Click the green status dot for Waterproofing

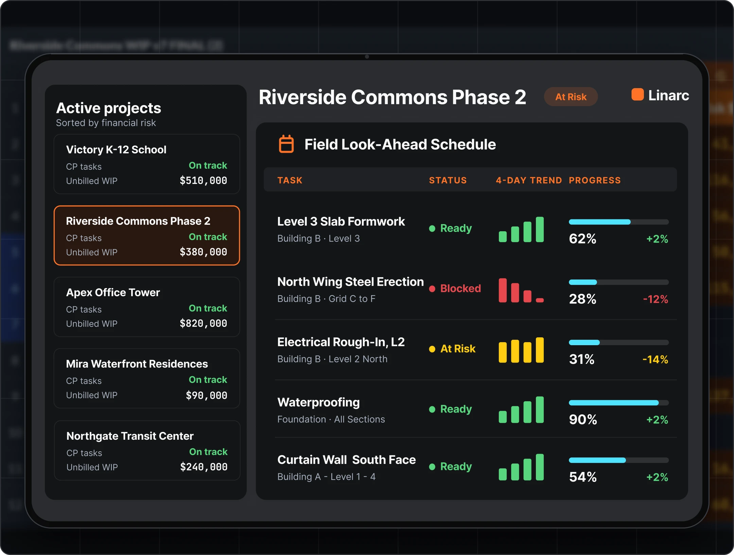click(x=432, y=409)
